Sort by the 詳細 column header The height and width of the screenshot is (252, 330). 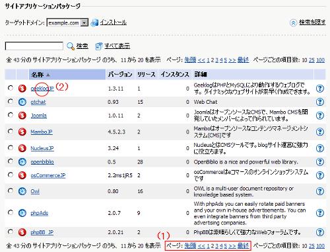253,75
